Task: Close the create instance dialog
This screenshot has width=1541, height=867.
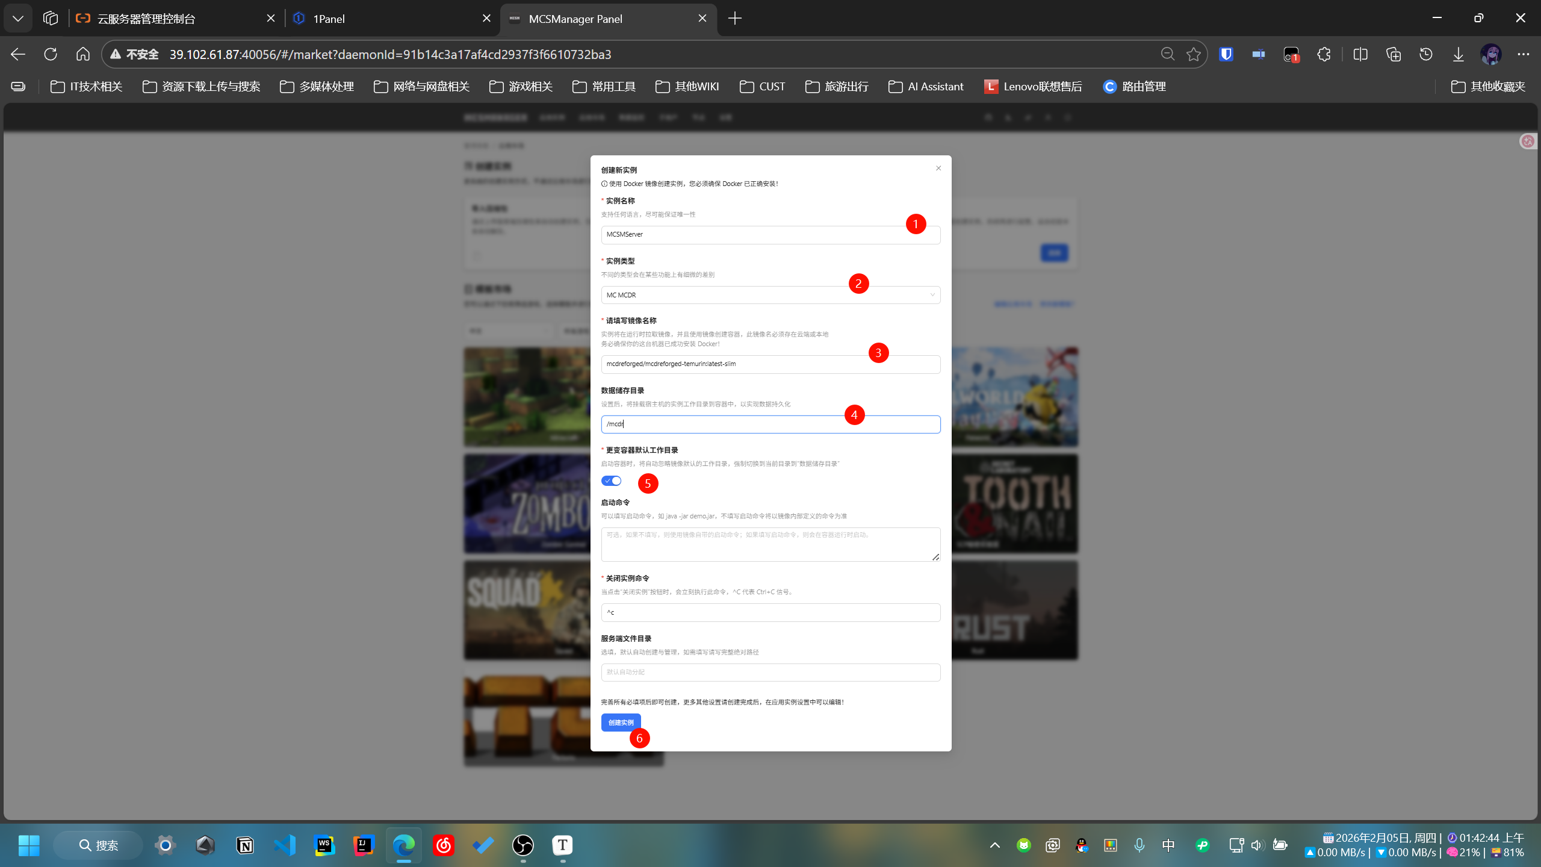Action: (938, 168)
